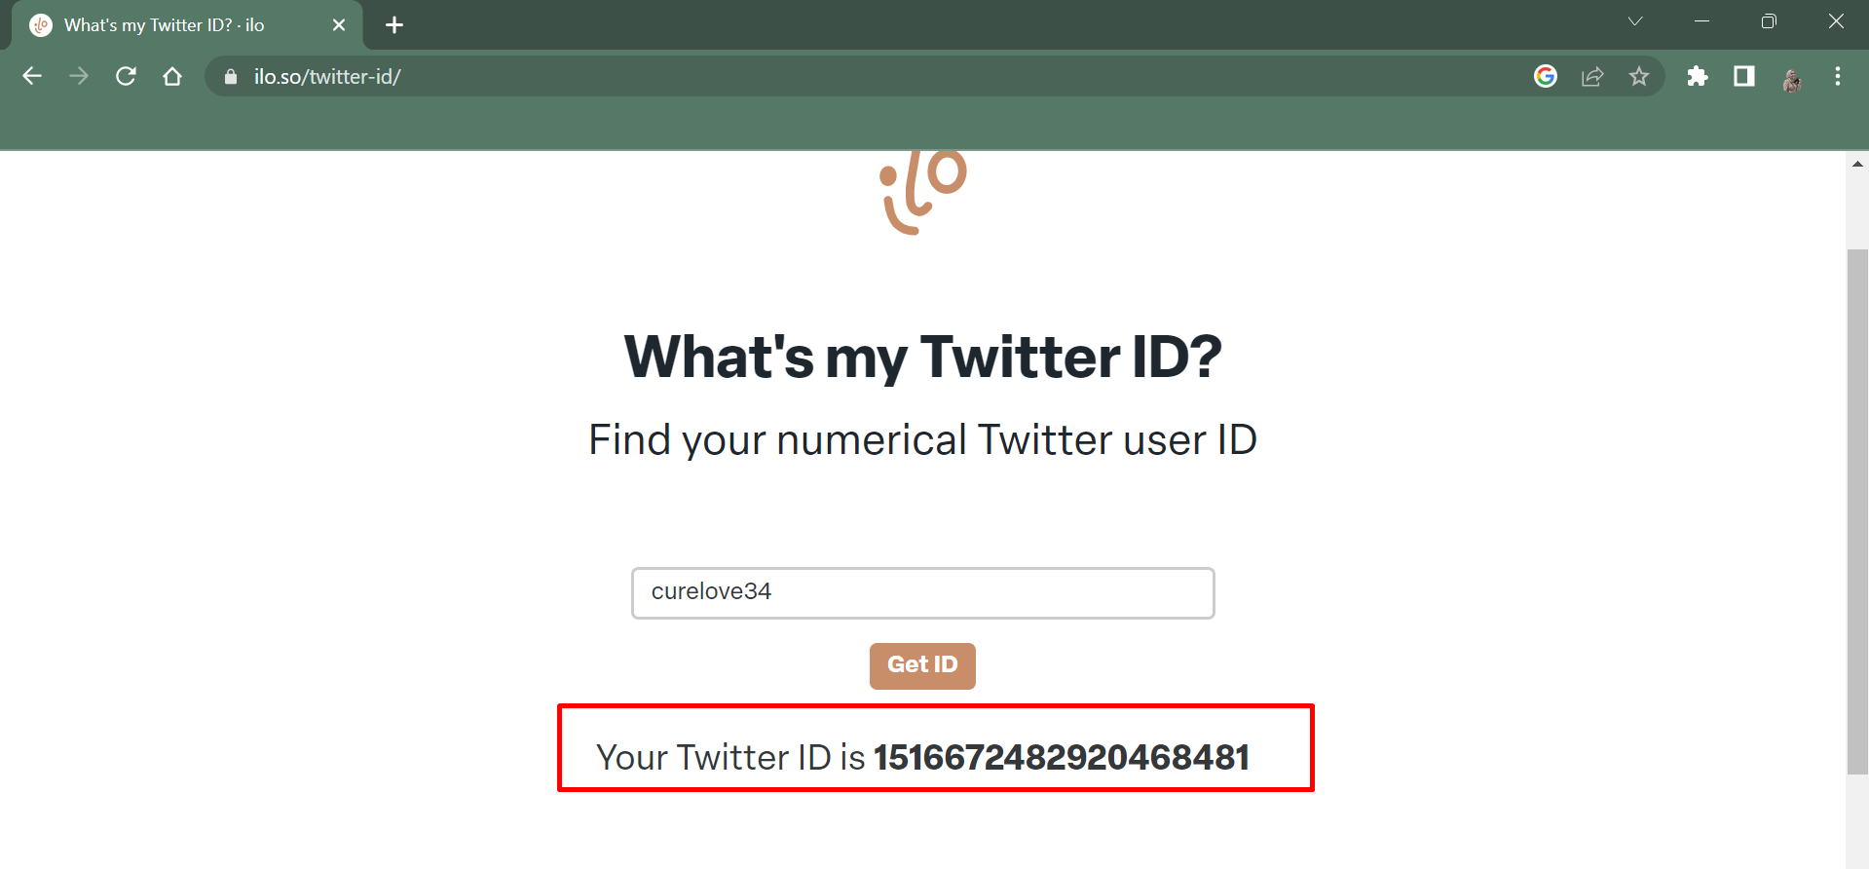
Task: Reload the ilo.so page
Action: (x=126, y=76)
